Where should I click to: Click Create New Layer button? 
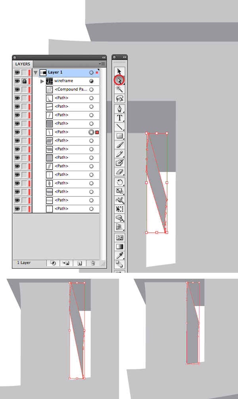[x=80, y=263]
